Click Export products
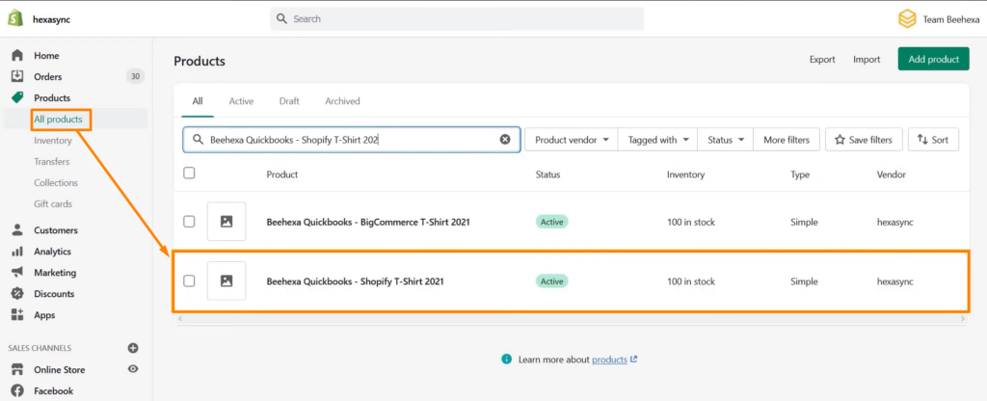The image size is (987, 401). 822,59
